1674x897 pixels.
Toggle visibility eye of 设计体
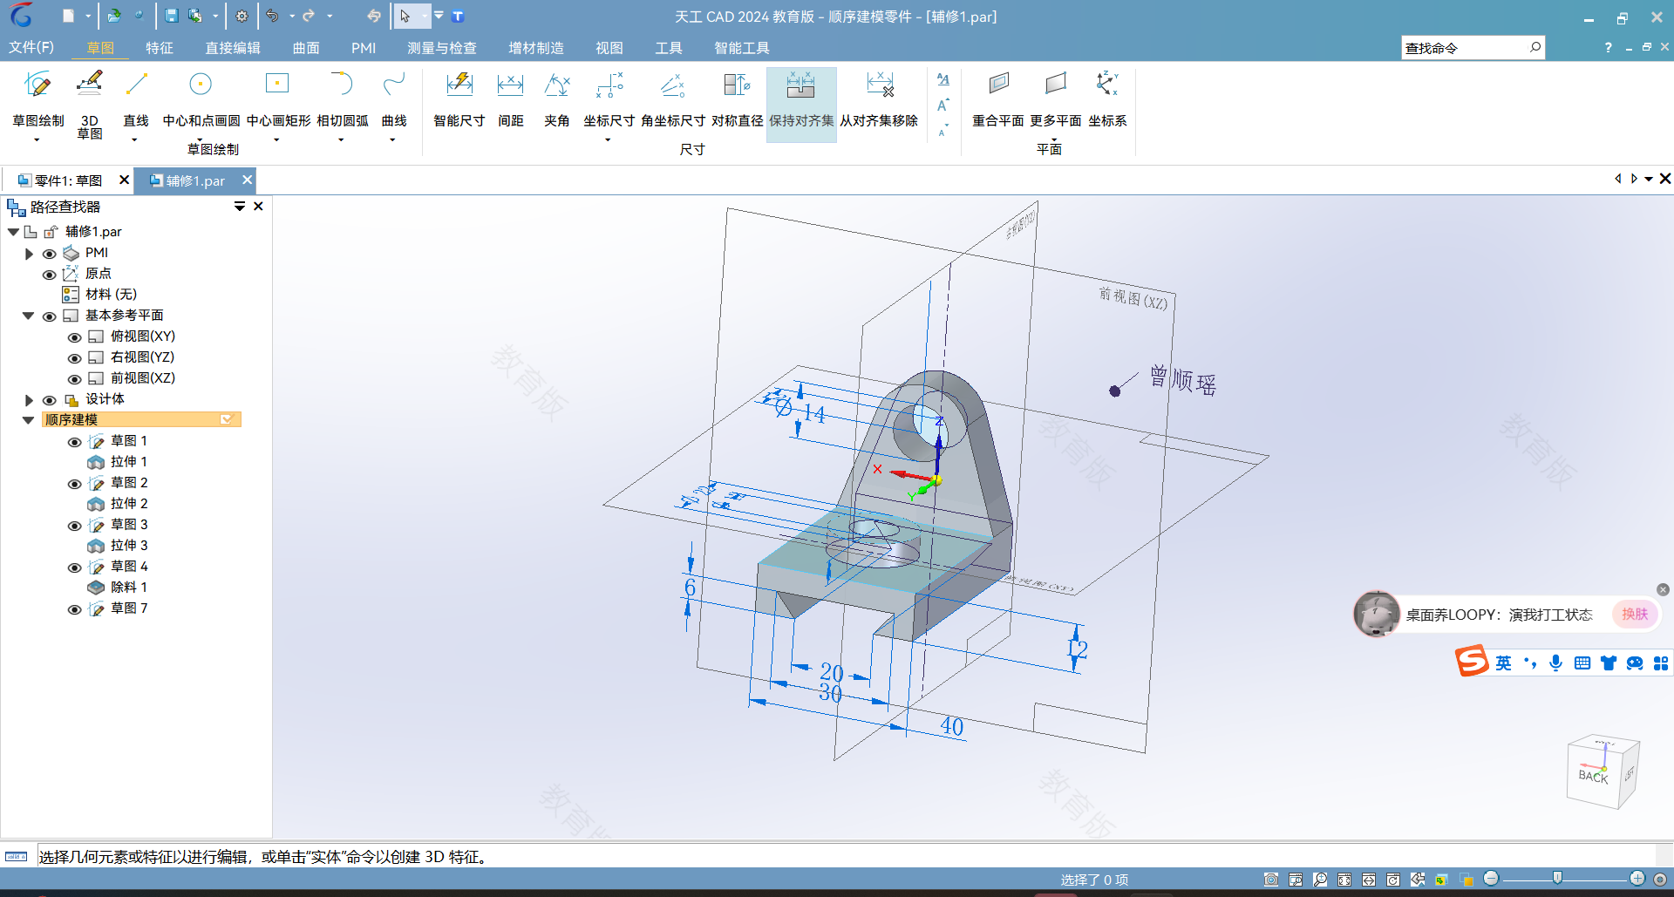[x=50, y=400]
